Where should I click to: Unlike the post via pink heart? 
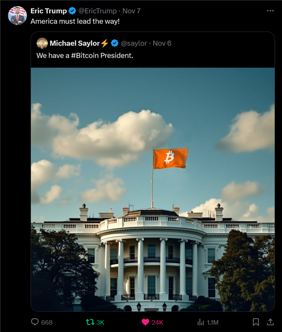(x=145, y=322)
